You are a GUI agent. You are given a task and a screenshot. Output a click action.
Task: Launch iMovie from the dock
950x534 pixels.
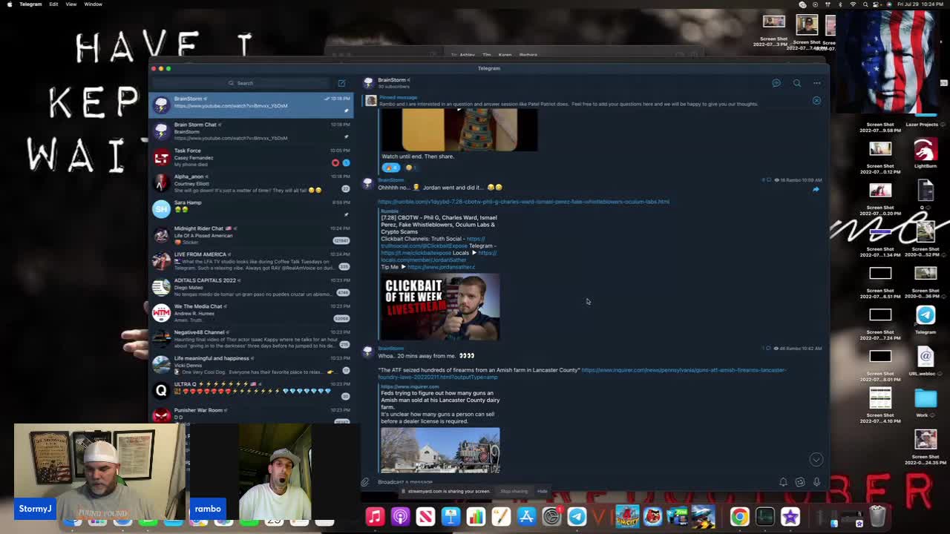click(790, 517)
